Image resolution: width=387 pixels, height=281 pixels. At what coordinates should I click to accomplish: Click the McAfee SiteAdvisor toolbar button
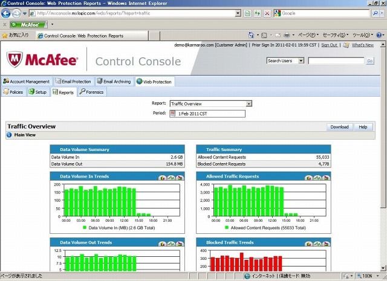(29, 24)
